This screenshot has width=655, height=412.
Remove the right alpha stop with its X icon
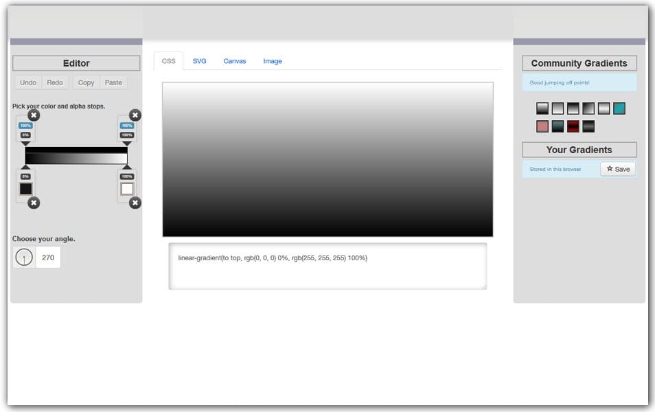click(135, 115)
